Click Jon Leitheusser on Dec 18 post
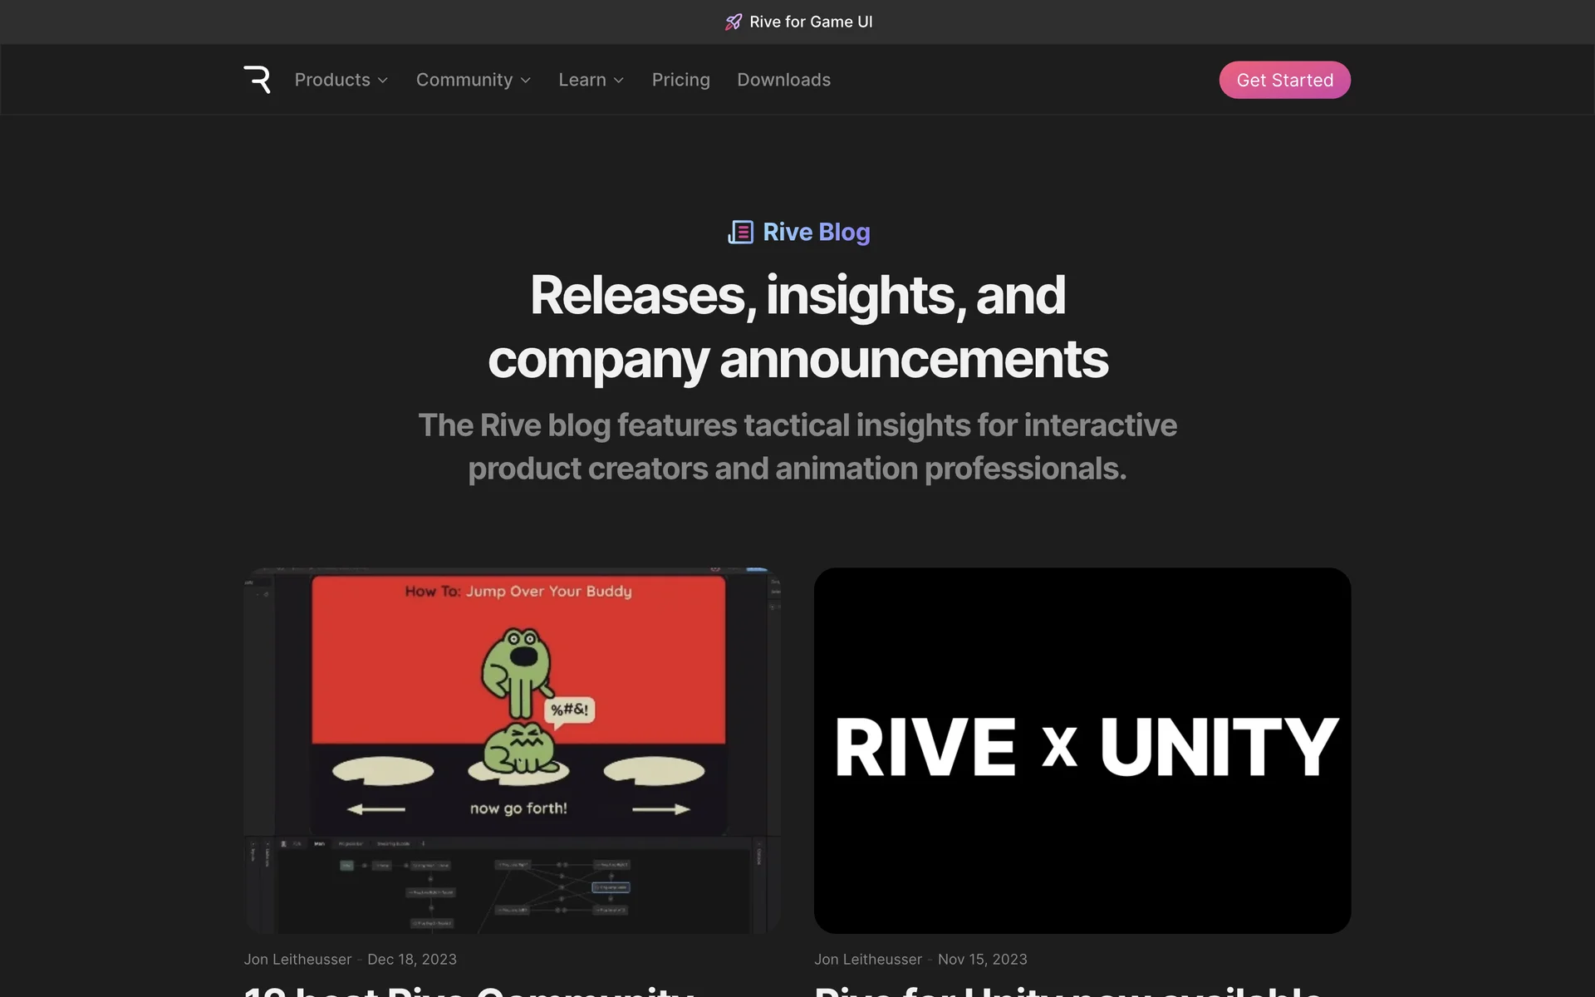 click(297, 959)
